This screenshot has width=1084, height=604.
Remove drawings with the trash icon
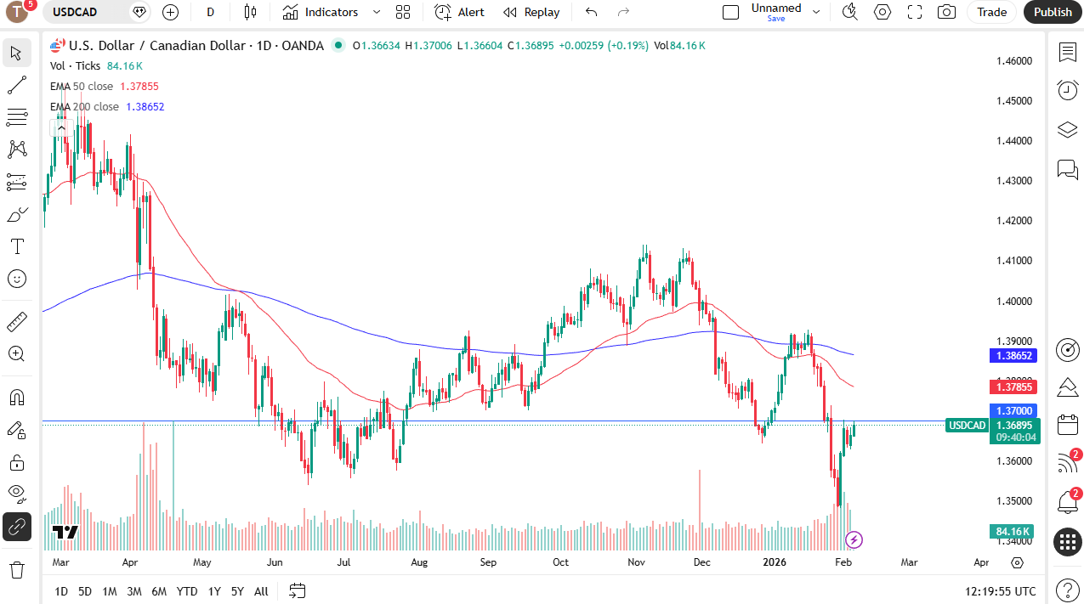pyautogui.click(x=16, y=568)
